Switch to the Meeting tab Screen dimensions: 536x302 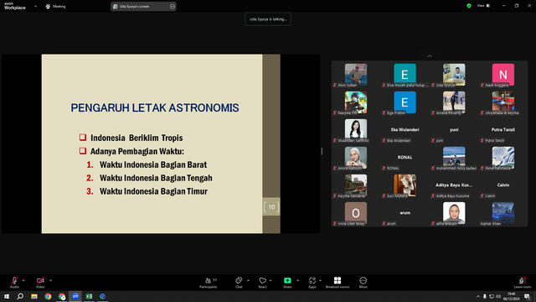pos(55,6)
